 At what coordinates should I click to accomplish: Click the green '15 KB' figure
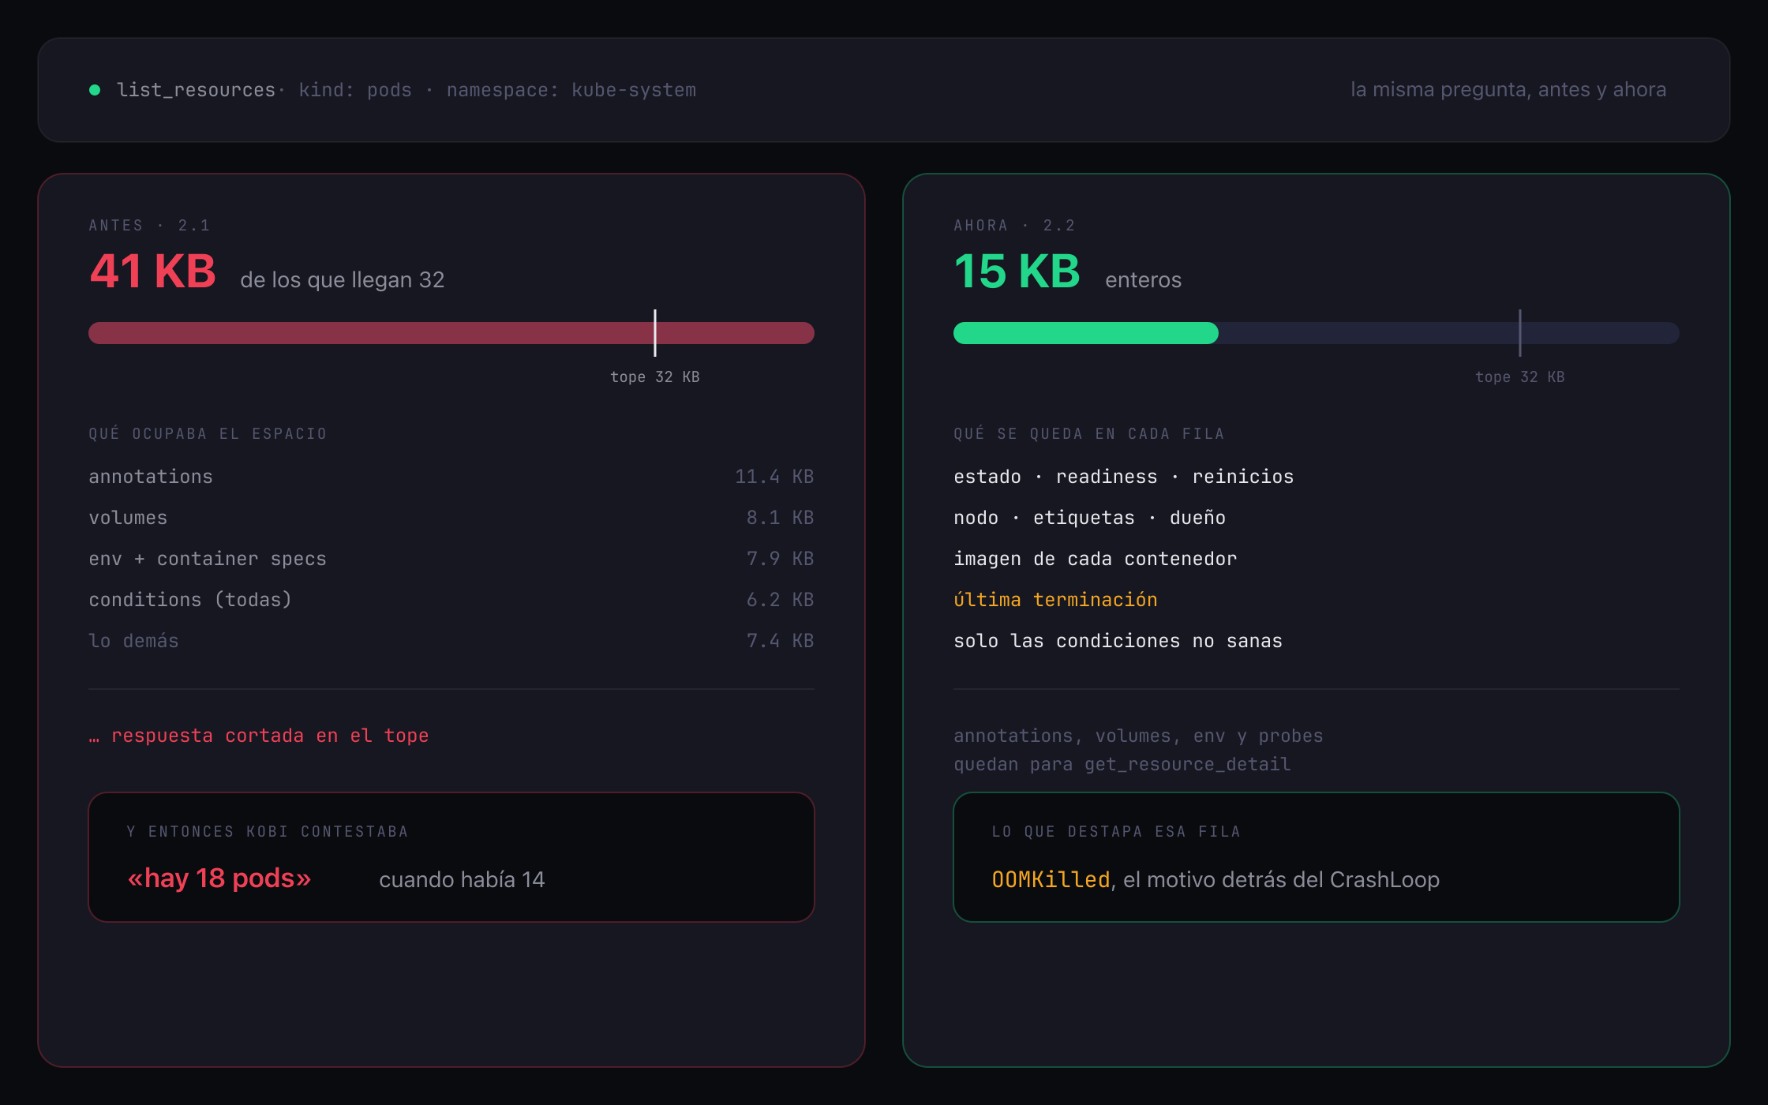1017,272
